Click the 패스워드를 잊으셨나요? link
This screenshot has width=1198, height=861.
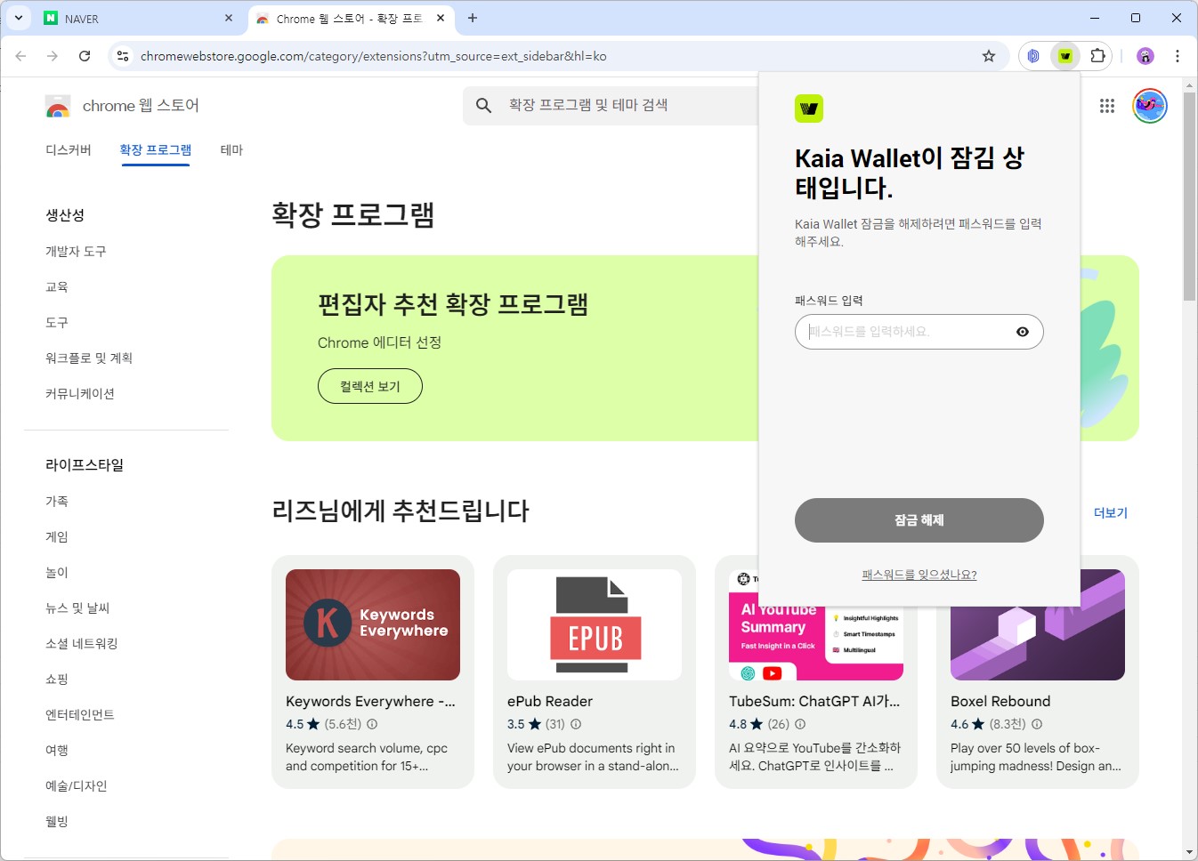(919, 575)
